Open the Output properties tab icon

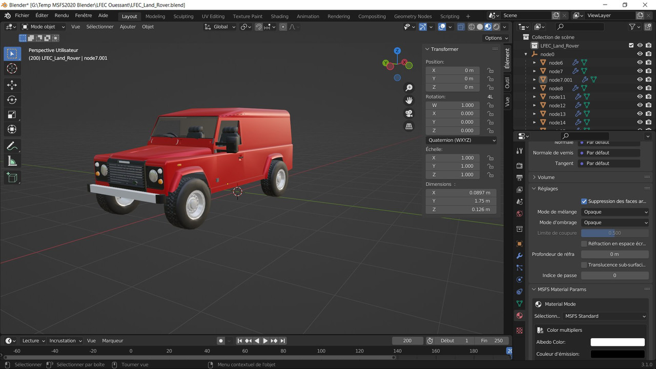pyautogui.click(x=520, y=178)
